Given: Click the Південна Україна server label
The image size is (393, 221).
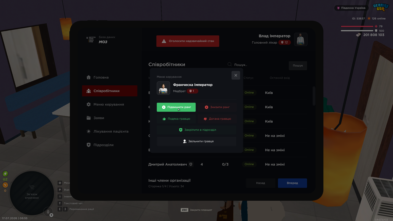Looking at the screenshot, I should pyautogui.click(x=351, y=8).
